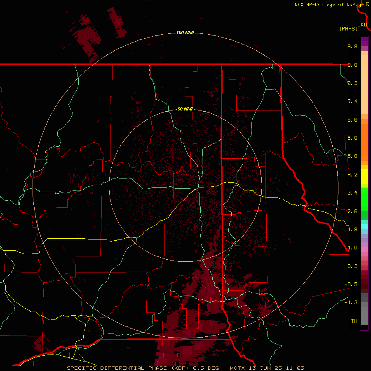Click the [PHAS] colorbar unit label
Screen dimensions: 371x371
(348, 29)
